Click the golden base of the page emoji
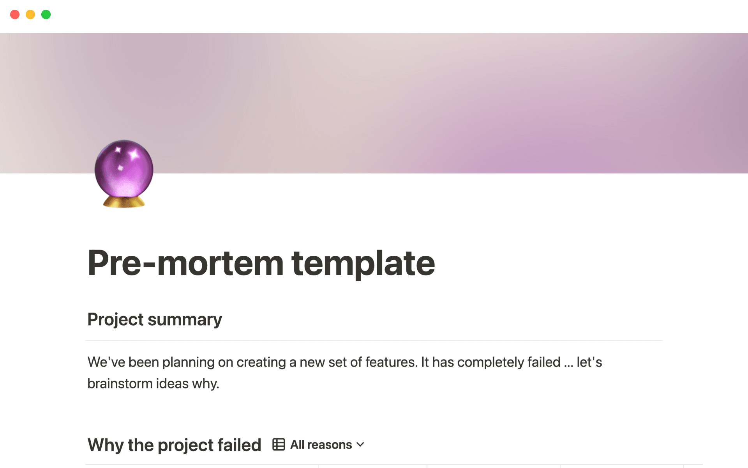Image resolution: width=748 pixels, height=468 pixels. point(124,203)
